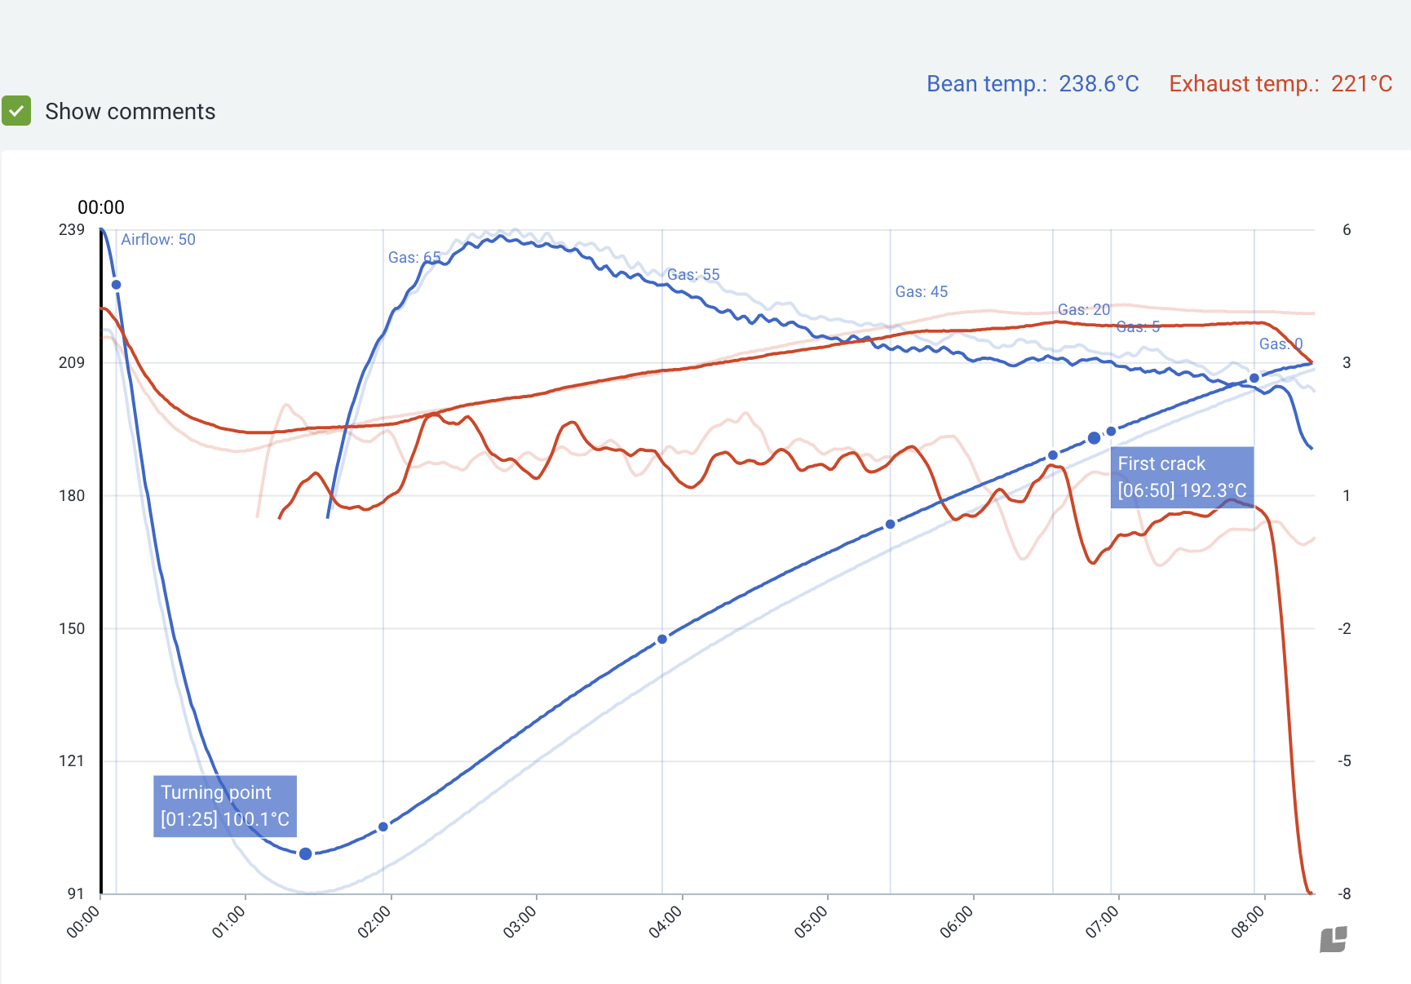1411x984 pixels.
Task: Open the Turning point 100.1°C annotation box
Action: click(224, 806)
